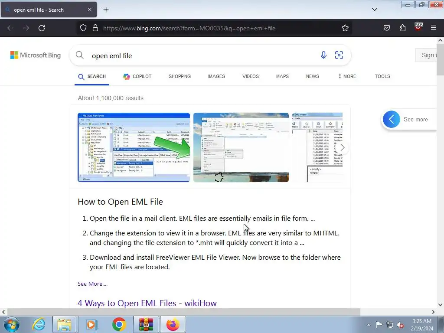Image resolution: width=444 pixels, height=333 pixels.
Task: Click the Sign in button
Action: tap(426, 55)
